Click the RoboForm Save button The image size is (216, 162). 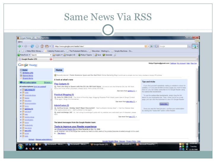98,55
